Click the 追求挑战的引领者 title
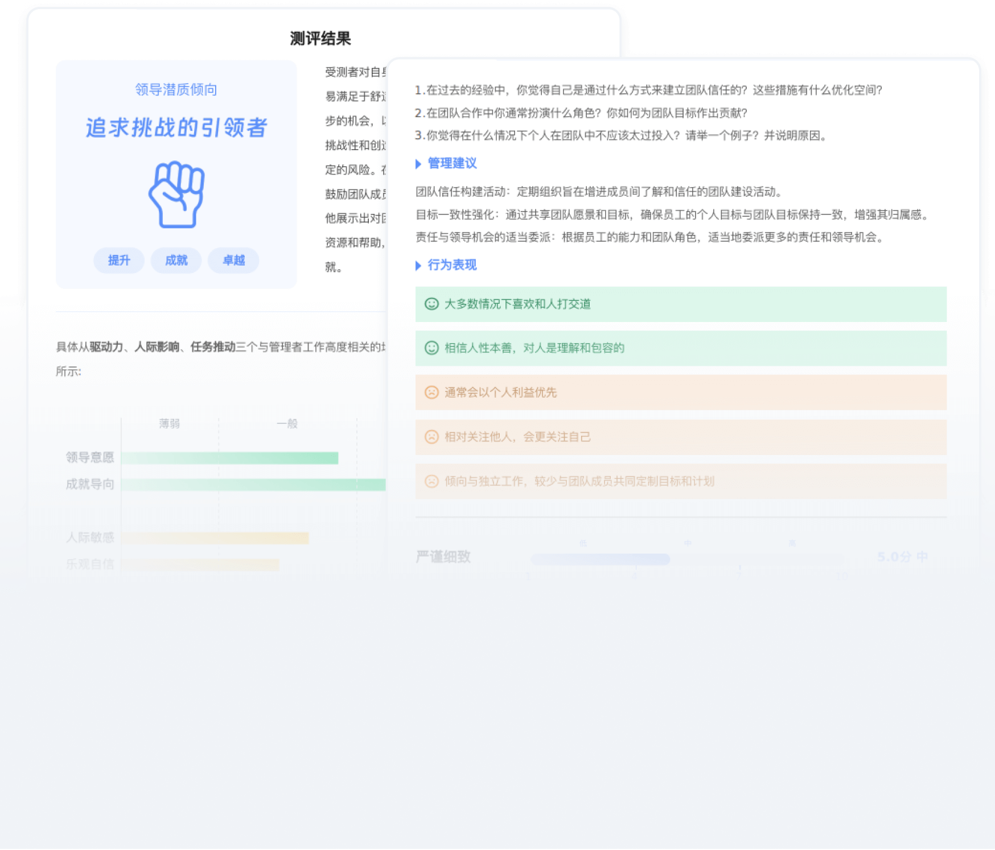The width and height of the screenshot is (995, 850). pos(176,127)
